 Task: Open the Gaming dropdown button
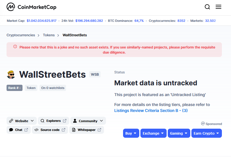[x=179, y=133]
